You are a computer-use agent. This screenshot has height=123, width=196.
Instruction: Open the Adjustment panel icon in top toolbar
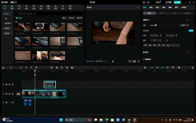click(x=63, y=7)
